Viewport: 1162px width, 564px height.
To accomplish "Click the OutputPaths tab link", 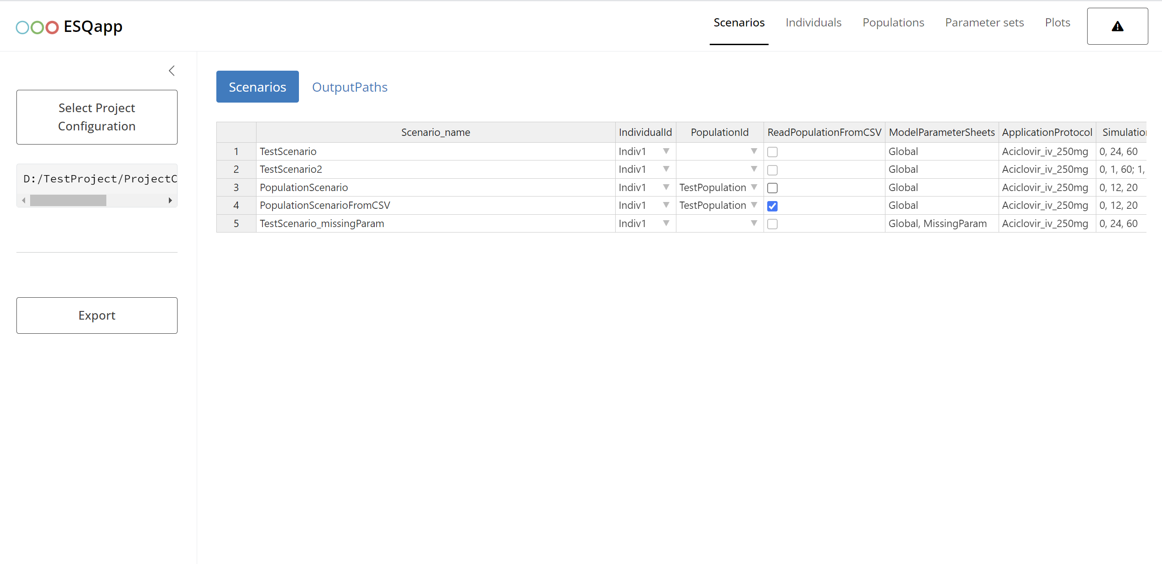I will click(x=350, y=87).
